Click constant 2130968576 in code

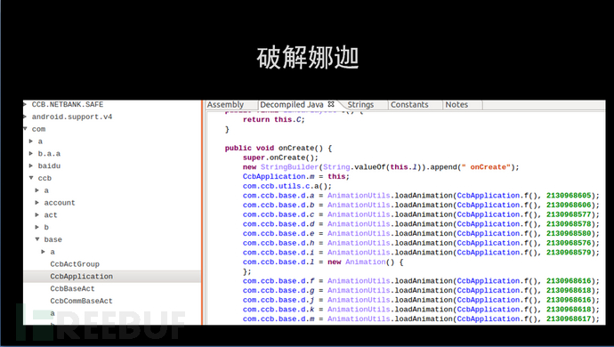click(x=569, y=243)
